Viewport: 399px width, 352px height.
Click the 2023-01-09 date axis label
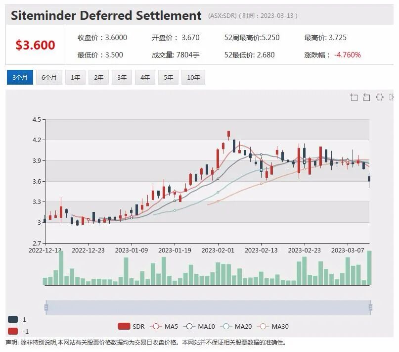pyautogui.click(x=132, y=251)
